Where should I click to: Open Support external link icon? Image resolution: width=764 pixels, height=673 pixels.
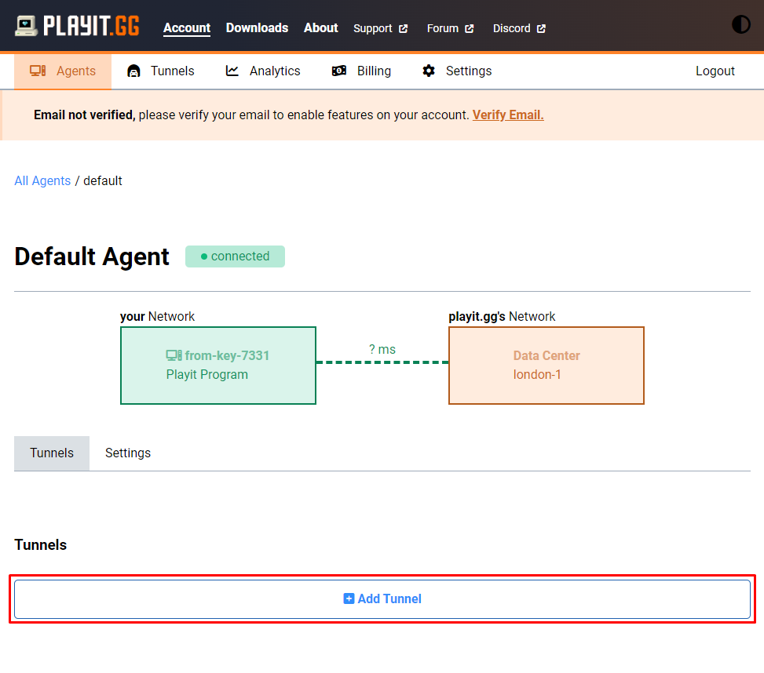click(x=404, y=28)
